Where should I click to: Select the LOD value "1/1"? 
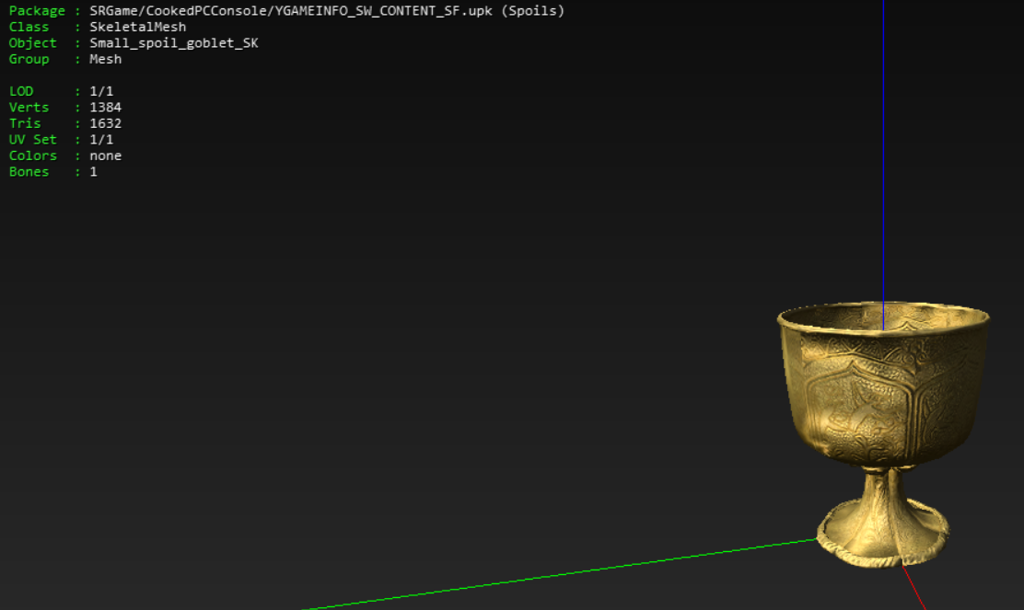[101, 91]
